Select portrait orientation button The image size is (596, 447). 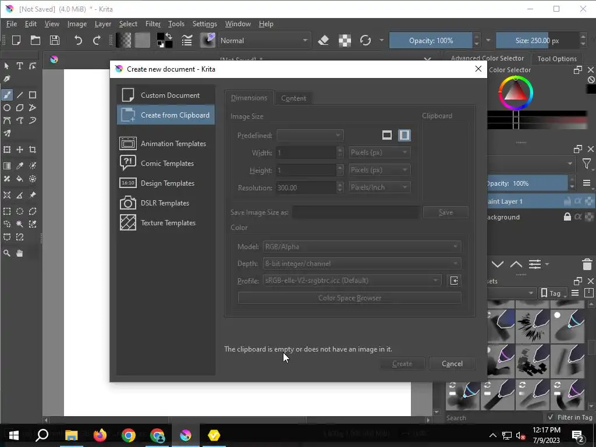click(405, 135)
